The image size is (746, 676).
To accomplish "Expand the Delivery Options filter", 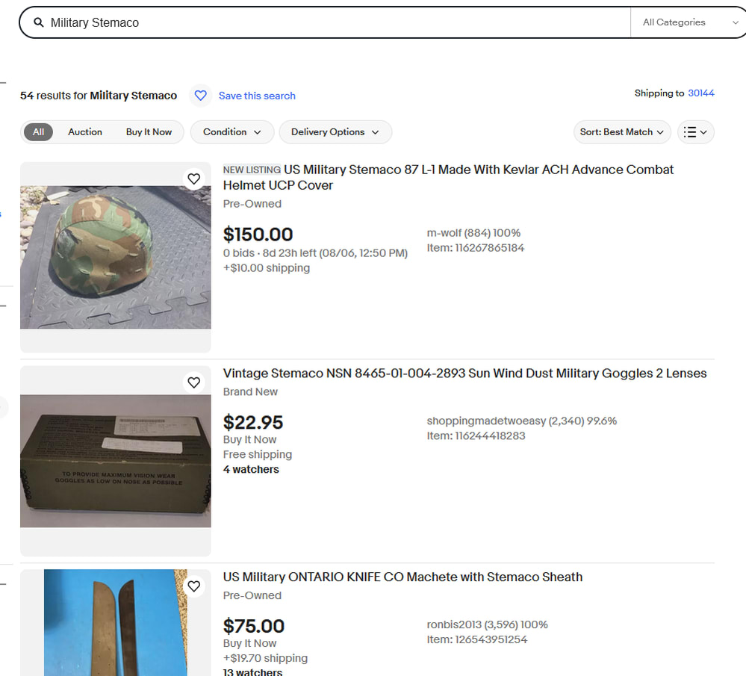I will tap(335, 132).
